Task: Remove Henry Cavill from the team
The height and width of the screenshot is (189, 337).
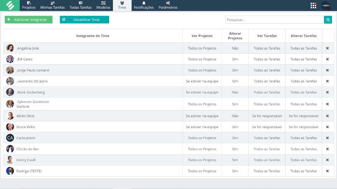Action: coord(327,160)
